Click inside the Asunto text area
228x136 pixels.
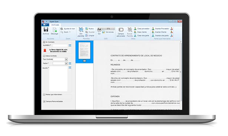58,79
